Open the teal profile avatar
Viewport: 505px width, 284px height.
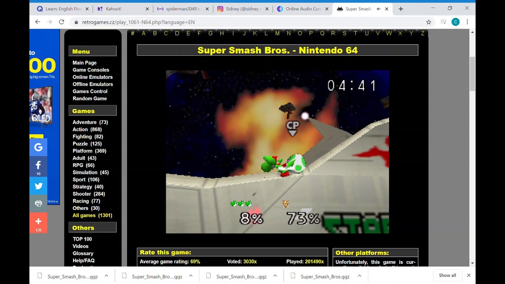[455, 22]
